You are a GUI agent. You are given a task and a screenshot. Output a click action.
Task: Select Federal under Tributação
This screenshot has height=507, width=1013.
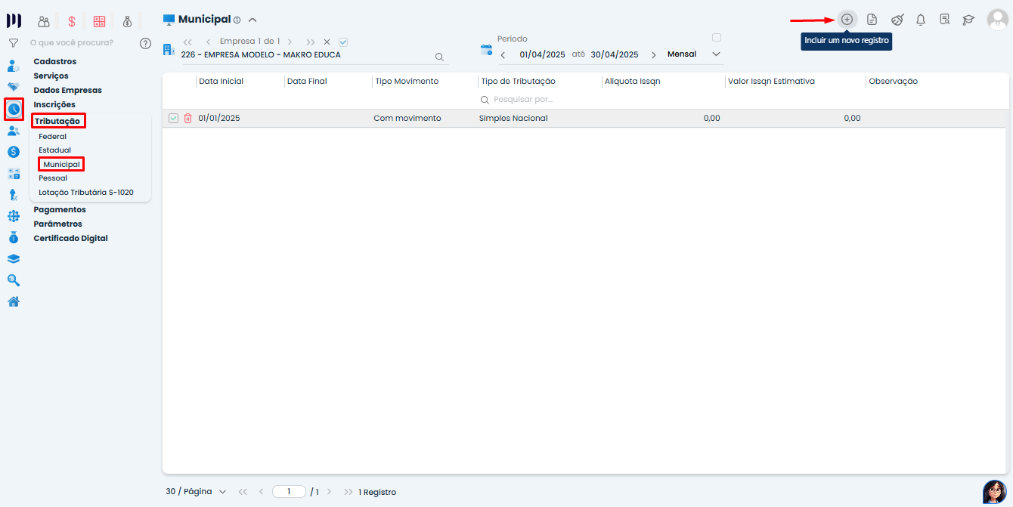pos(53,137)
